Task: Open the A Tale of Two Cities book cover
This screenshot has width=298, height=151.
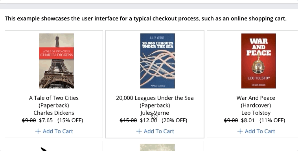Action: click(x=57, y=61)
